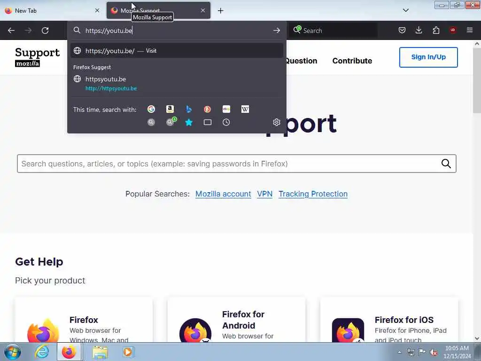Open the Firefox application menu

point(469,30)
